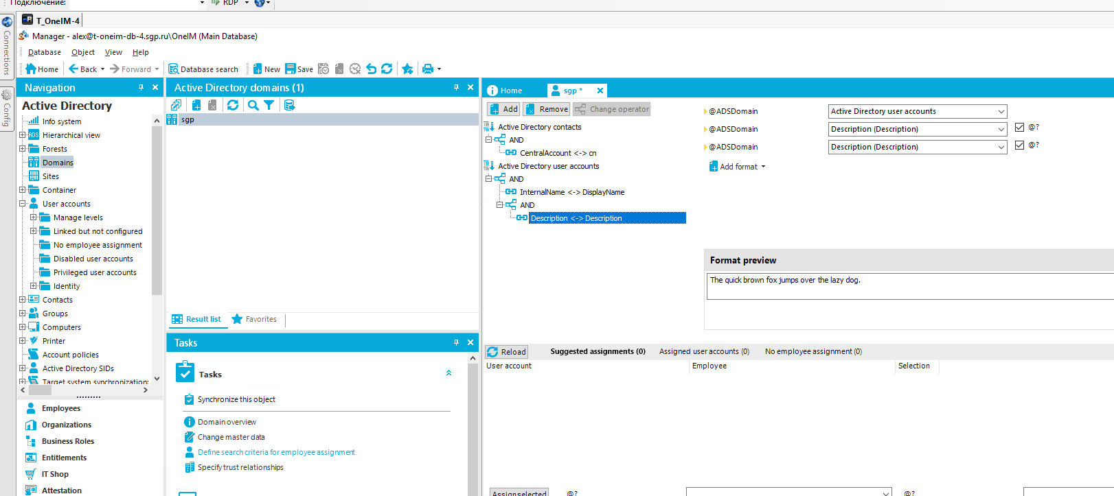Select the No employee assignment (0) tab

pos(813,351)
